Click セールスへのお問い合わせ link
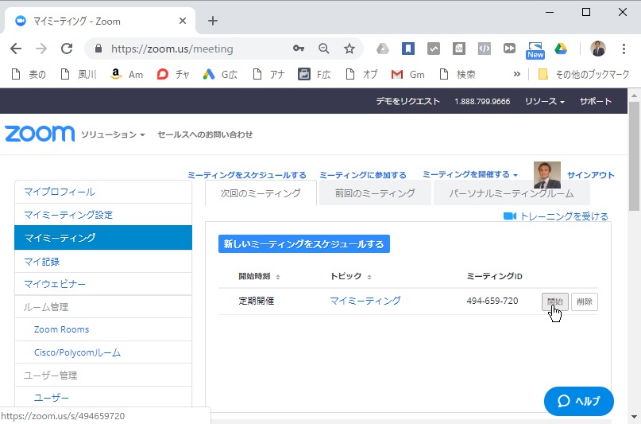The image size is (641, 424). pos(205,134)
